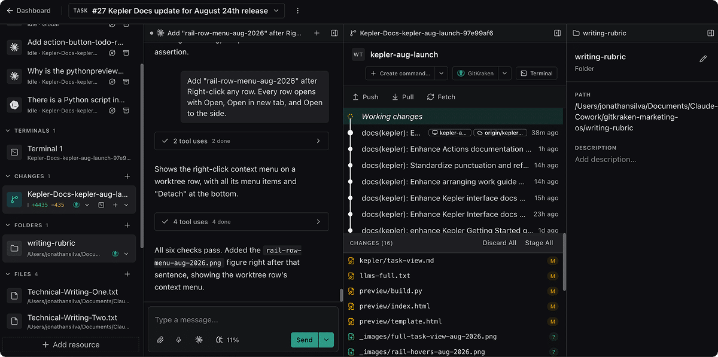Fetch from remote

[441, 97]
